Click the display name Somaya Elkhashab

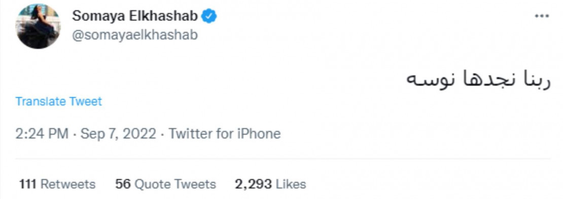point(134,16)
